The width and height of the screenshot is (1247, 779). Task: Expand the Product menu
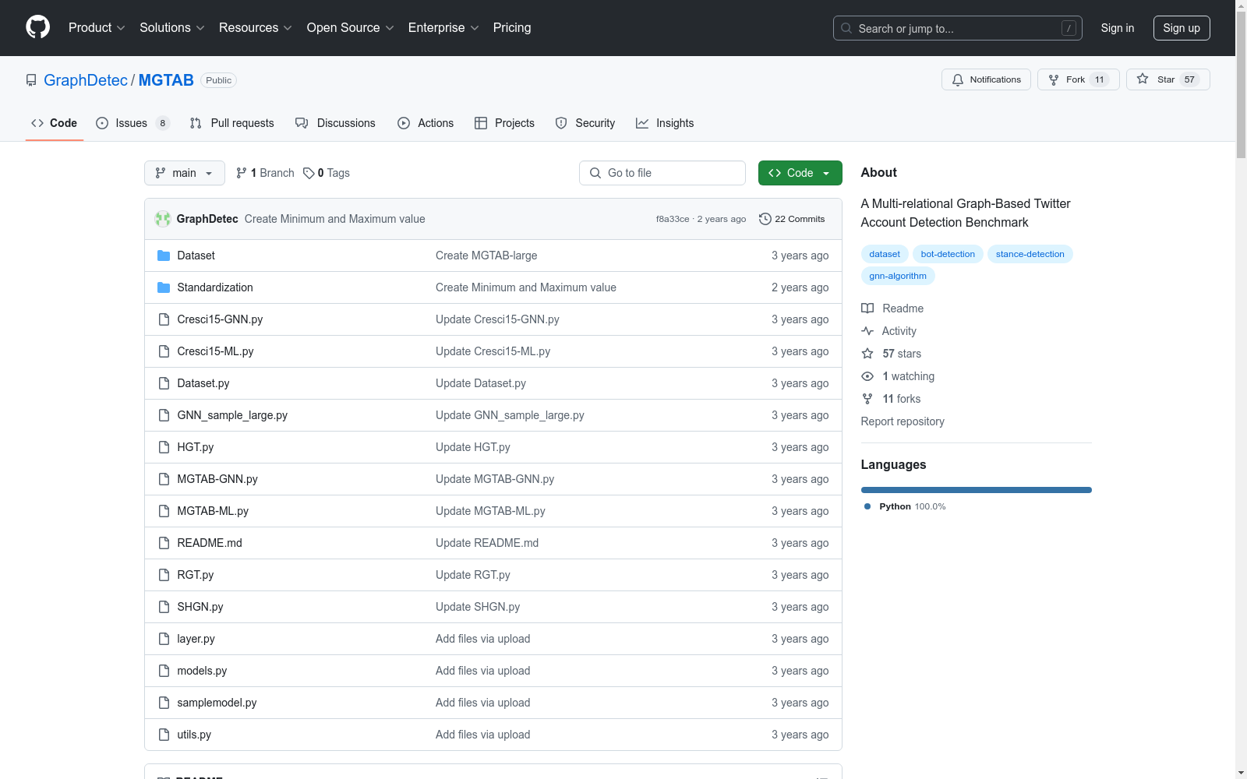coord(97,28)
